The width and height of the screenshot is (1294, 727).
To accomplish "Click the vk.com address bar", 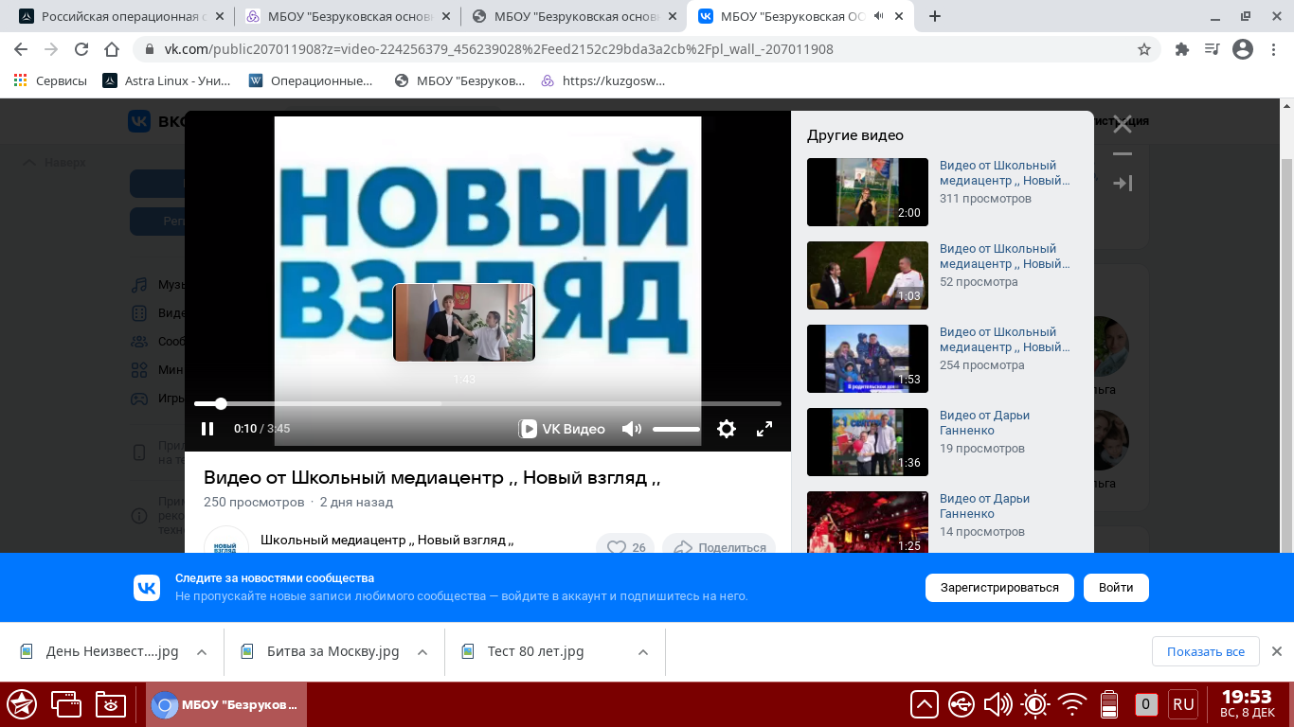I will (648, 49).
